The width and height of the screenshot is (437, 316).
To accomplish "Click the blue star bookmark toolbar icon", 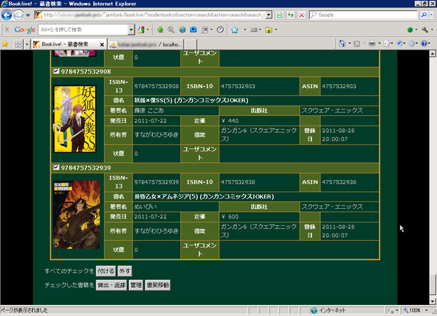I will pyautogui.click(x=235, y=29).
